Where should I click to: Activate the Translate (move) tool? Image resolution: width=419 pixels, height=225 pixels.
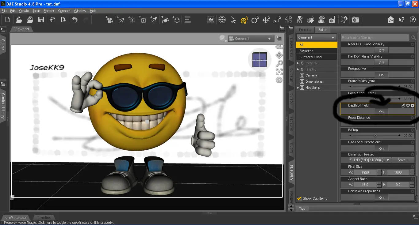pos(266,20)
